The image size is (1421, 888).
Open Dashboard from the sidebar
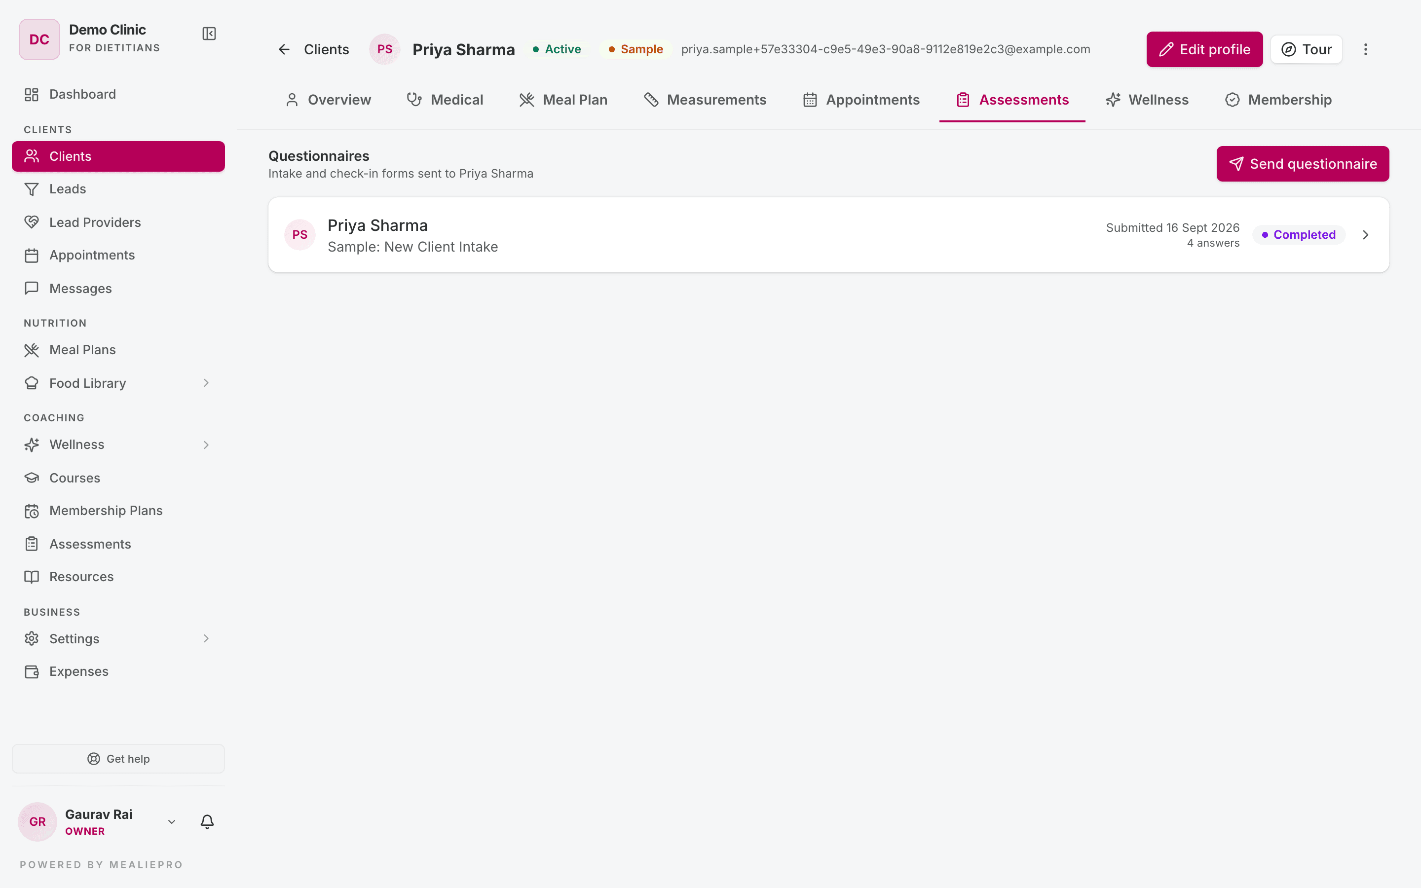(118, 95)
